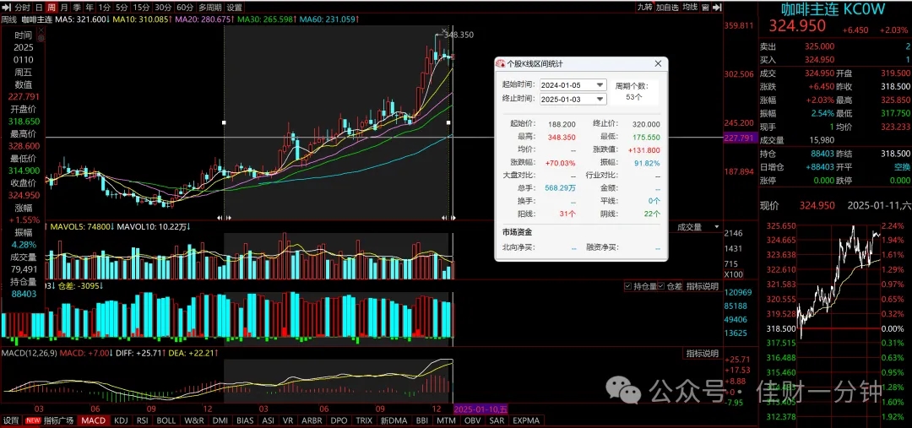The image size is (912, 428).
Task: Select the 周 weekly period tab
Action: point(52,8)
